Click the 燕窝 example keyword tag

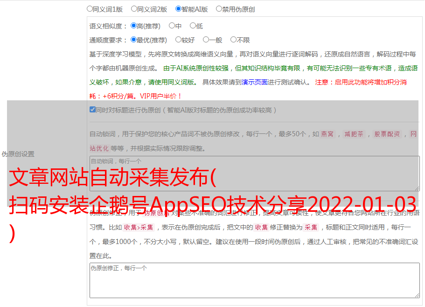(327, 134)
